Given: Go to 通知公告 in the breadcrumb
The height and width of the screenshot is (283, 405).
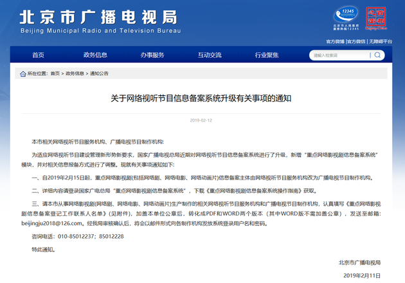Looking at the screenshot, I should (99, 74).
